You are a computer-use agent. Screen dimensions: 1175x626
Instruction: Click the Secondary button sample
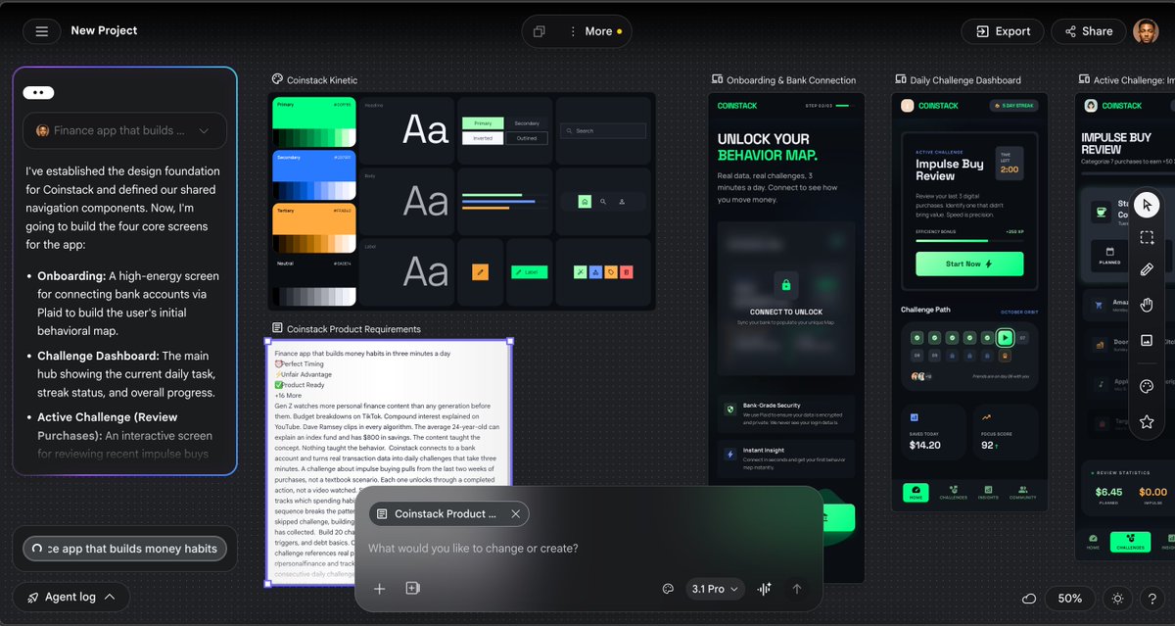[x=527, y=123]
